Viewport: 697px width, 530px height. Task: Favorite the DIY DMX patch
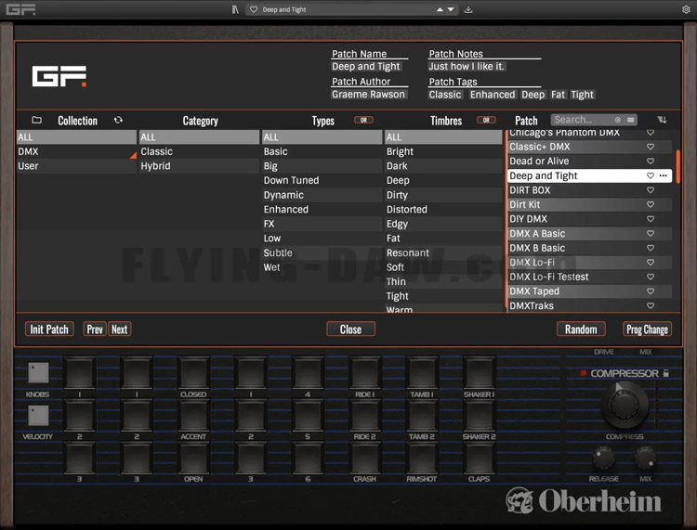coord(651,219)
